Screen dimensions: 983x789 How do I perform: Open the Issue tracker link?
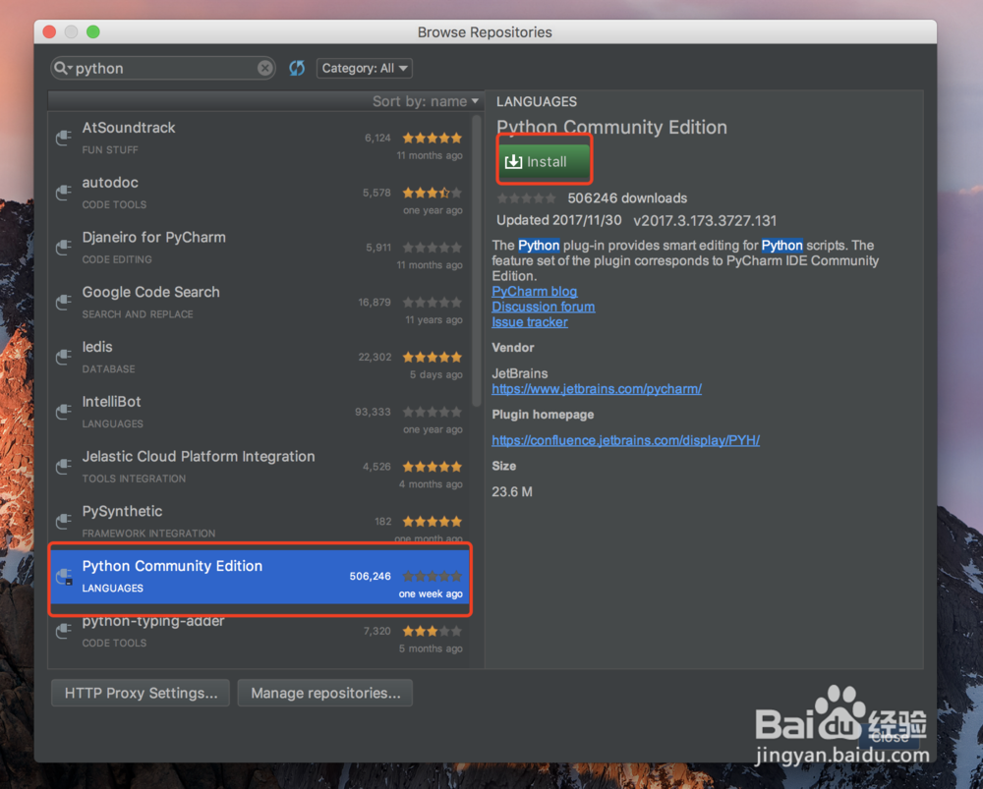coord(530,322)
